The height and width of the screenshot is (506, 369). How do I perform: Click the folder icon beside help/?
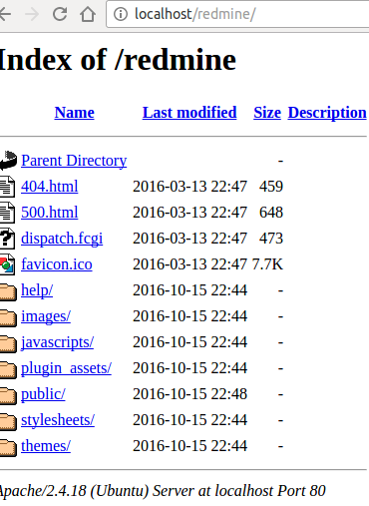click(8, 291)
